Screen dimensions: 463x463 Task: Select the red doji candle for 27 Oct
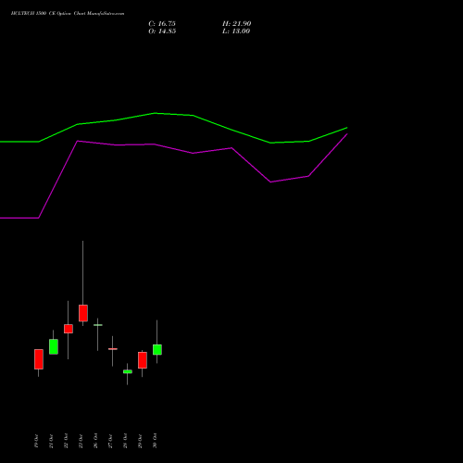(x=113, y=349)
